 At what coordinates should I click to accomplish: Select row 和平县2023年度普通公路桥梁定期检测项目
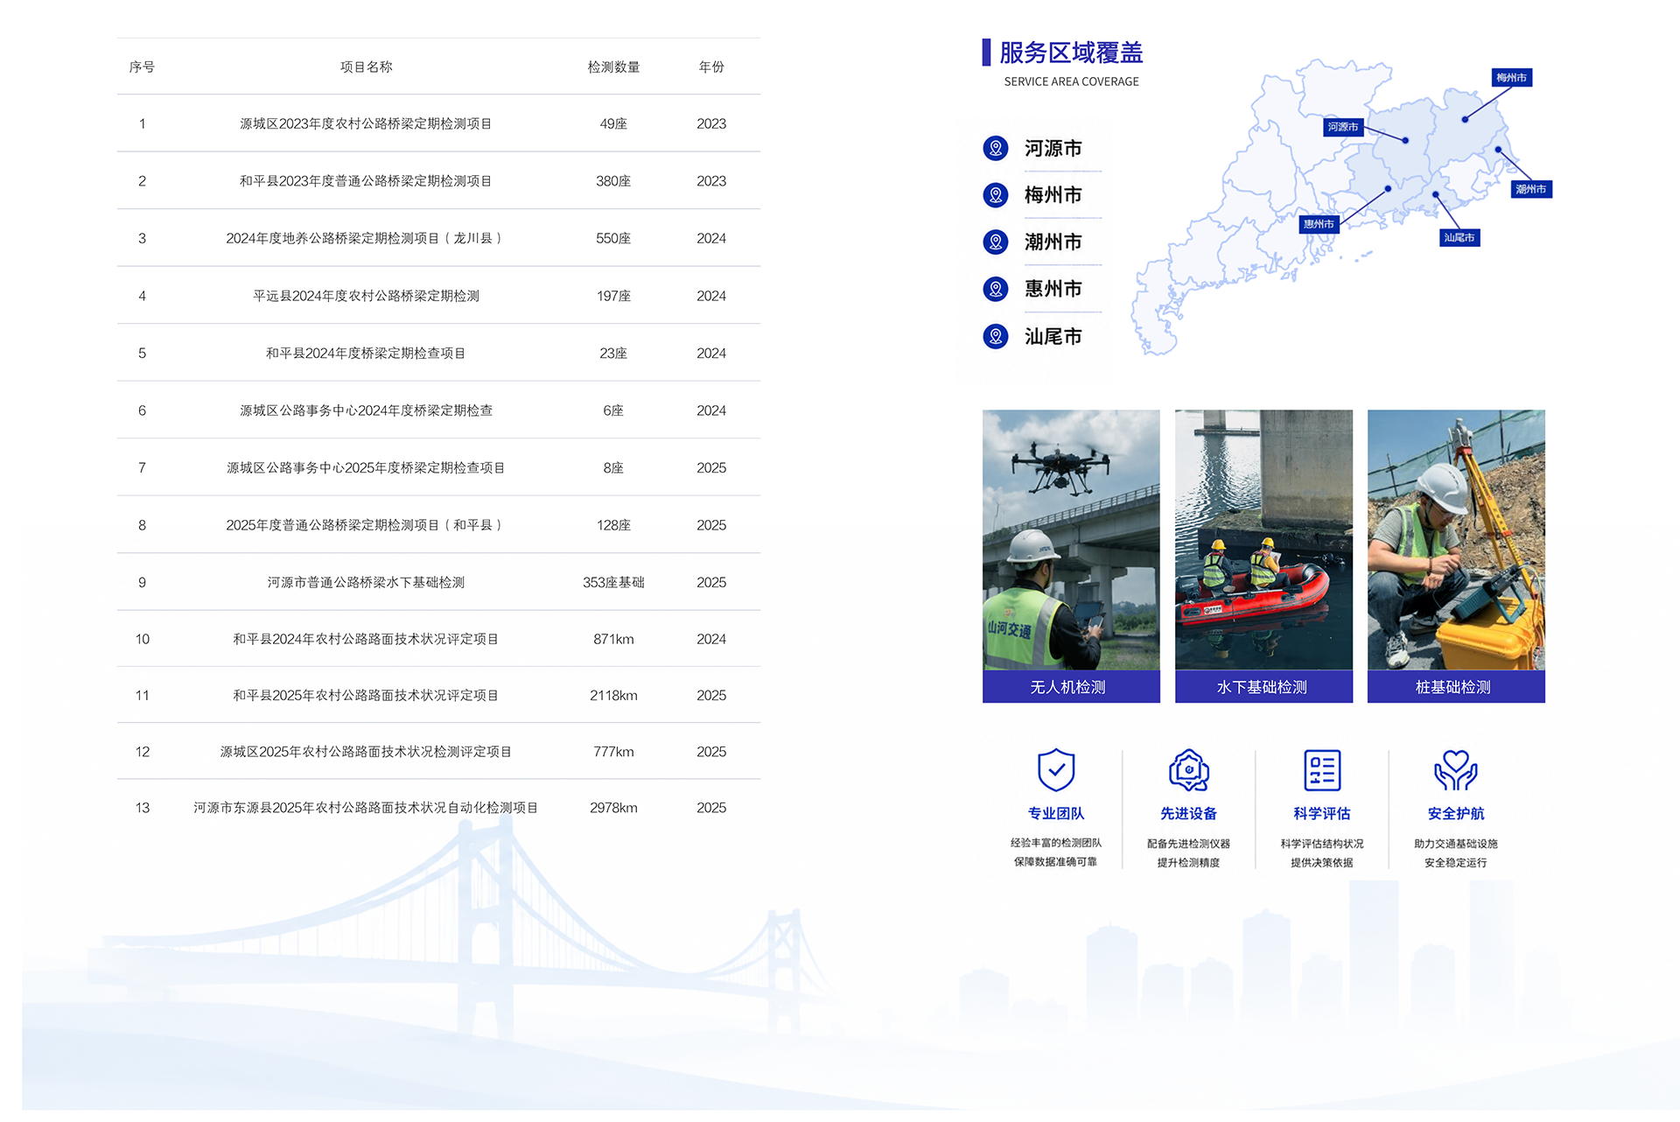[x=438, y=180]
